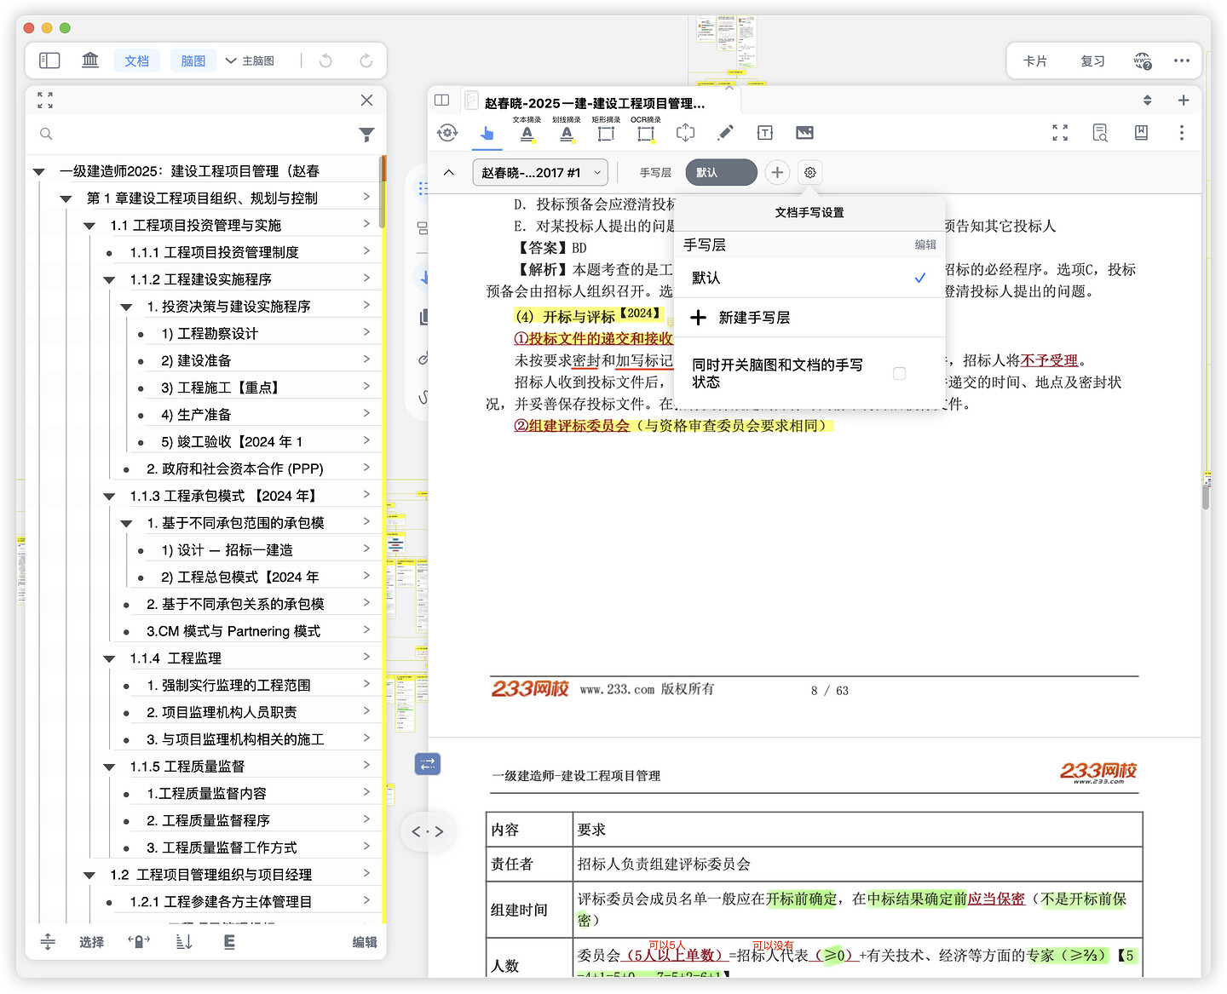Open the 复习 tab
Image resolution: width=1227 pixels, height=994 pixels.
(1092, 60)
